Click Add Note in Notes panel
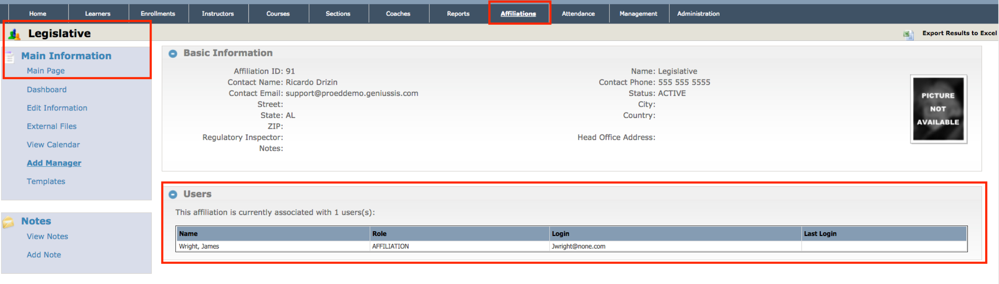 click(44, 255)
